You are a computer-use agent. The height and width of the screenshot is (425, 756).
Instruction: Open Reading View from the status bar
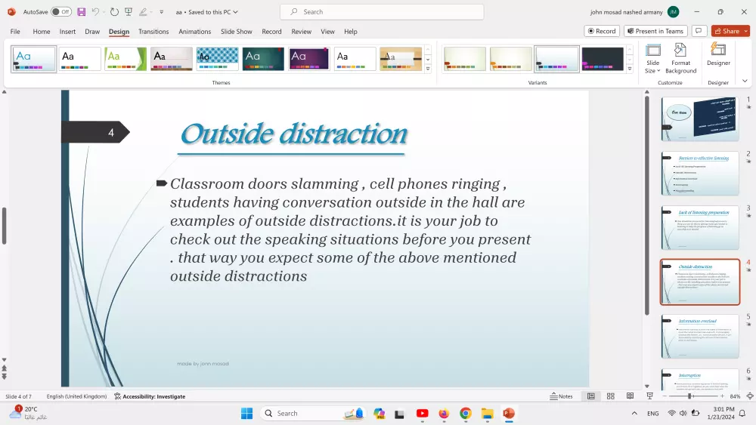coord(630,396)
